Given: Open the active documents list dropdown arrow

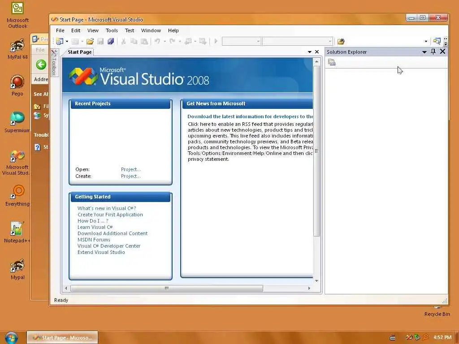Looking at the screenshot, I should pyautogui.click(x=310, y=52).
